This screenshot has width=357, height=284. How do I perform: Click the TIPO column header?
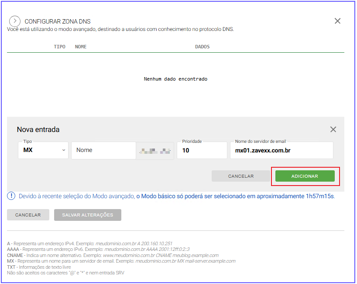pos(59,47)
